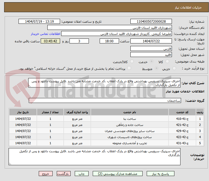Click service code ج-42-429
The width and height of the screenshot is (209, 181).
(x=182, y=131)
